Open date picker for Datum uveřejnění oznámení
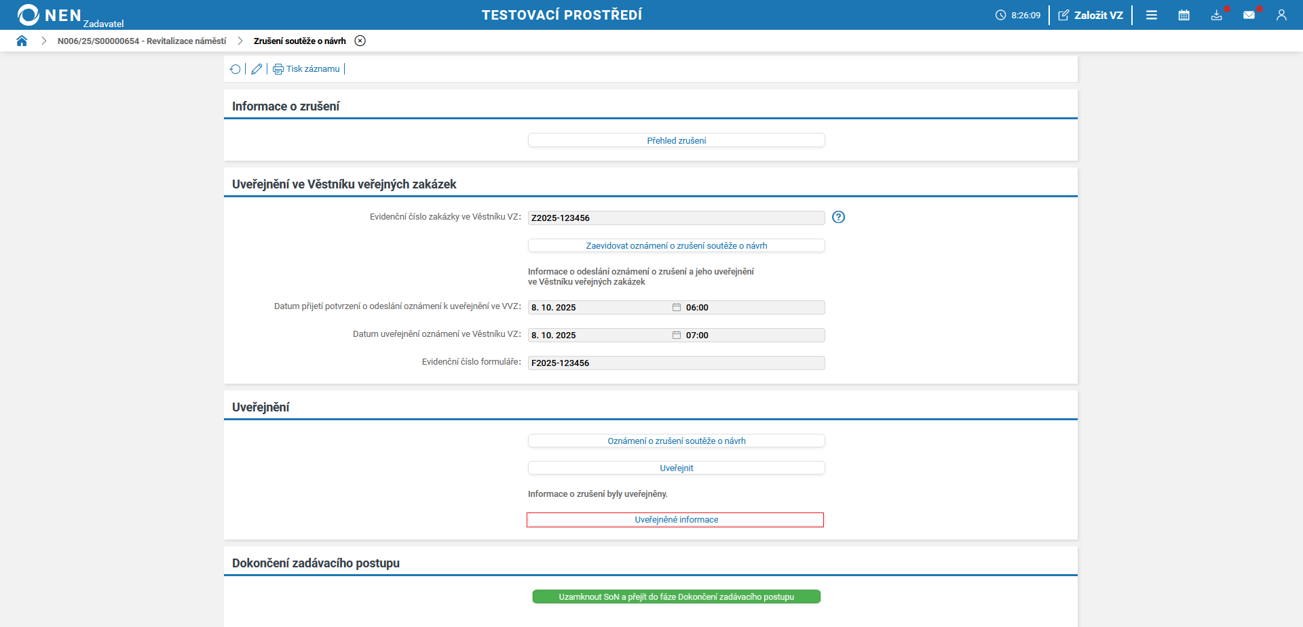 pos(677,335)
